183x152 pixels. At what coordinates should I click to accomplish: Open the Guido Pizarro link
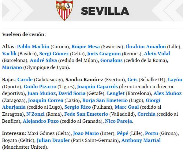(40, 86)
